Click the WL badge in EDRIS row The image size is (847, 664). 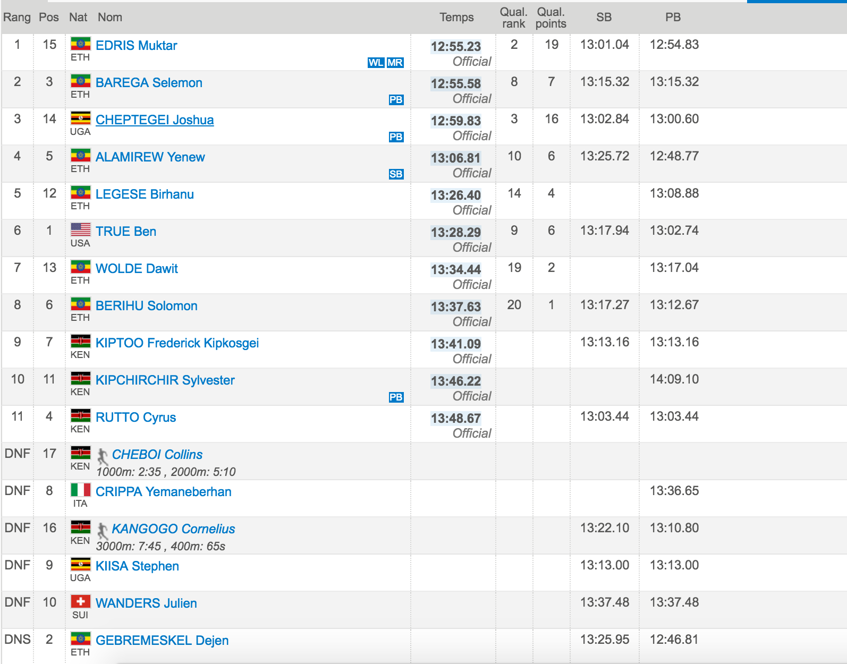click(376, 63)
